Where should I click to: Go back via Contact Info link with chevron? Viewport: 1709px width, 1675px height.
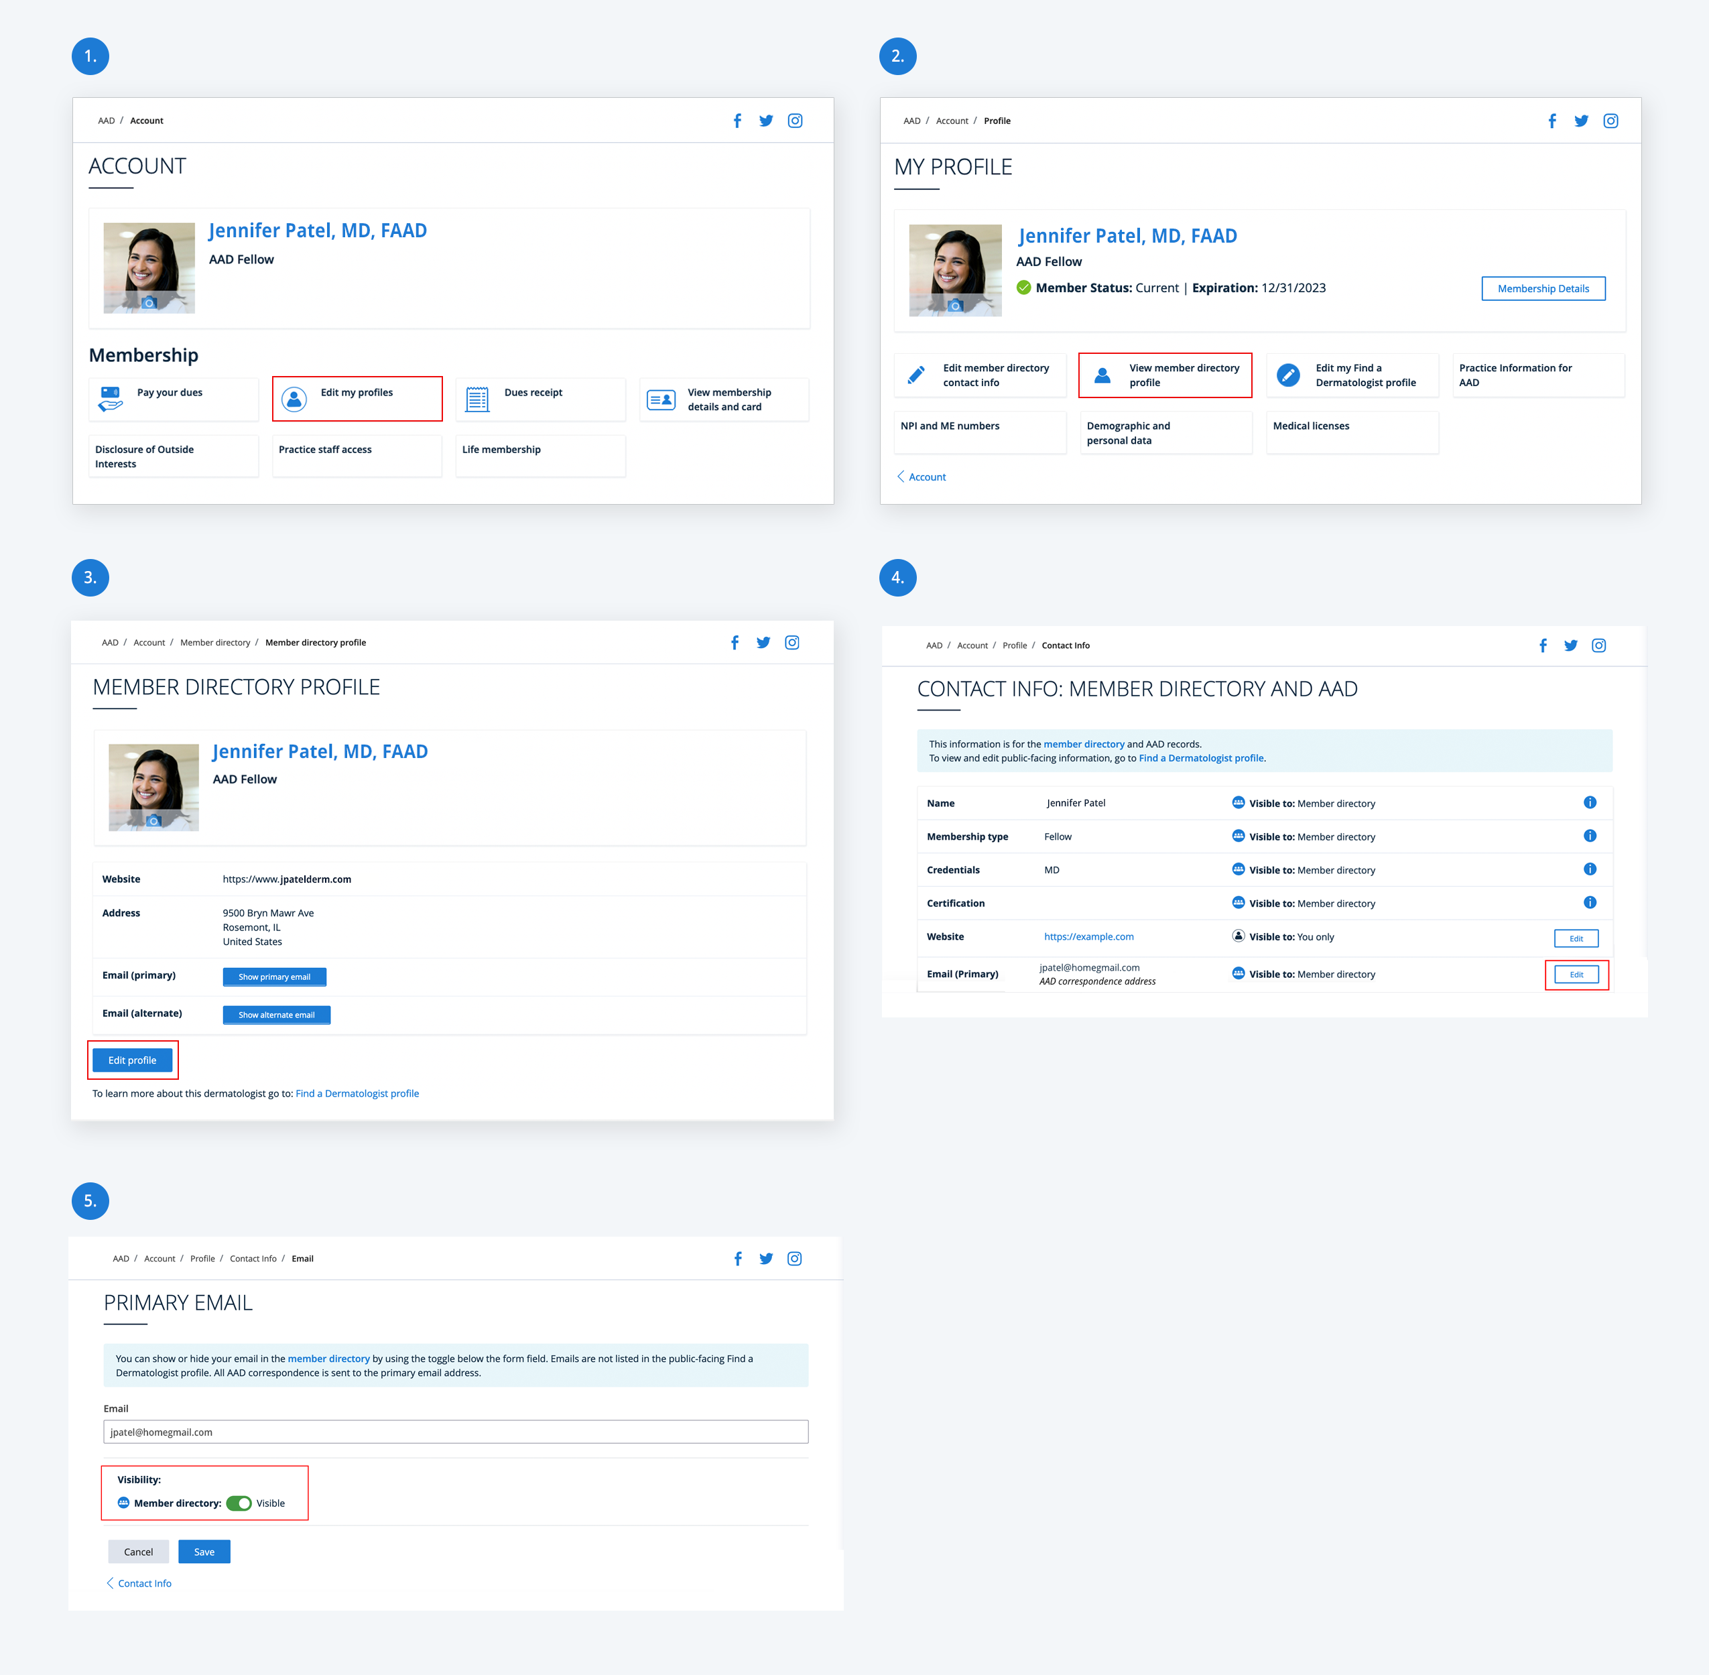[x=139, y=1583]
